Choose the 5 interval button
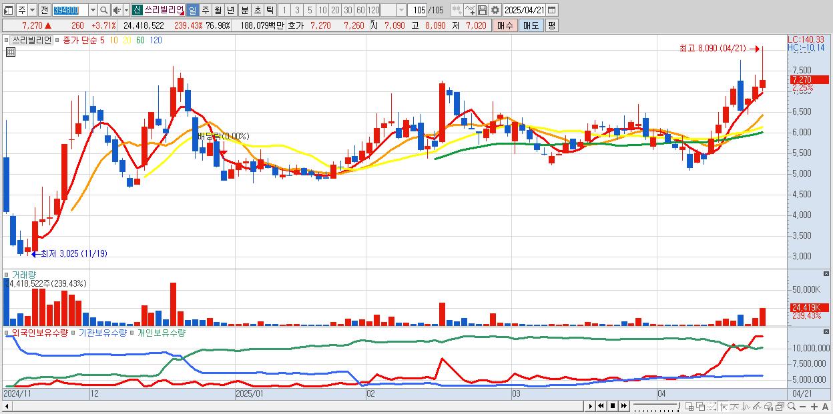Viewport: 833px width, 414px height. point(310,10)
